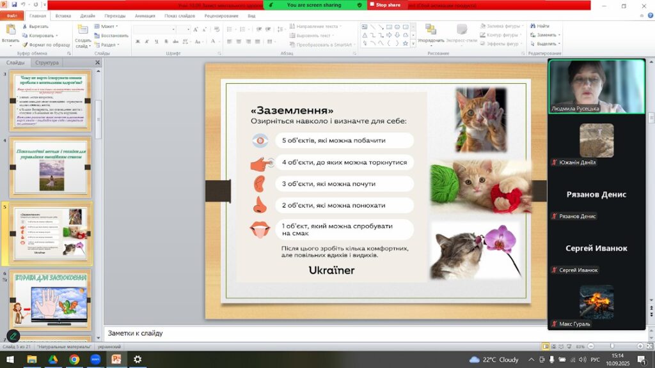Viewport: 655px width, 368px height.
Task: Click the Вставить paste icon
Action: (x=10, y=31)
